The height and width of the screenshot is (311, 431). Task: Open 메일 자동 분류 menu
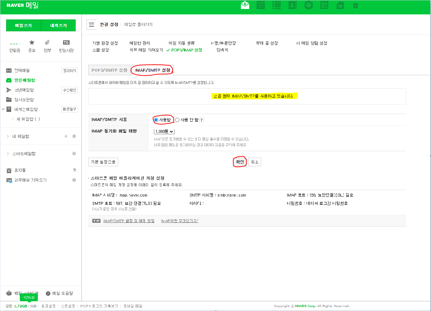[x=181, y=43]
